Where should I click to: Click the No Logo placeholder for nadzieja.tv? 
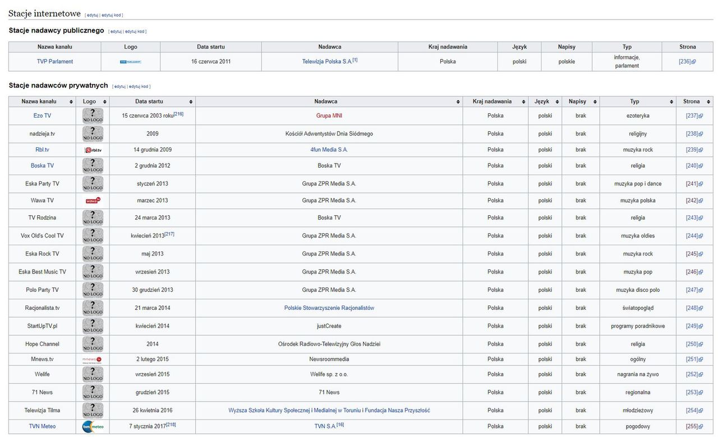pos(93,134)
